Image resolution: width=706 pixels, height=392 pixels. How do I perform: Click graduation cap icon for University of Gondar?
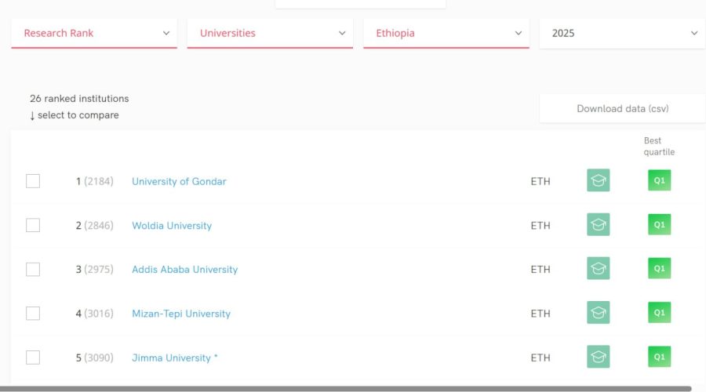coord(598,181)
